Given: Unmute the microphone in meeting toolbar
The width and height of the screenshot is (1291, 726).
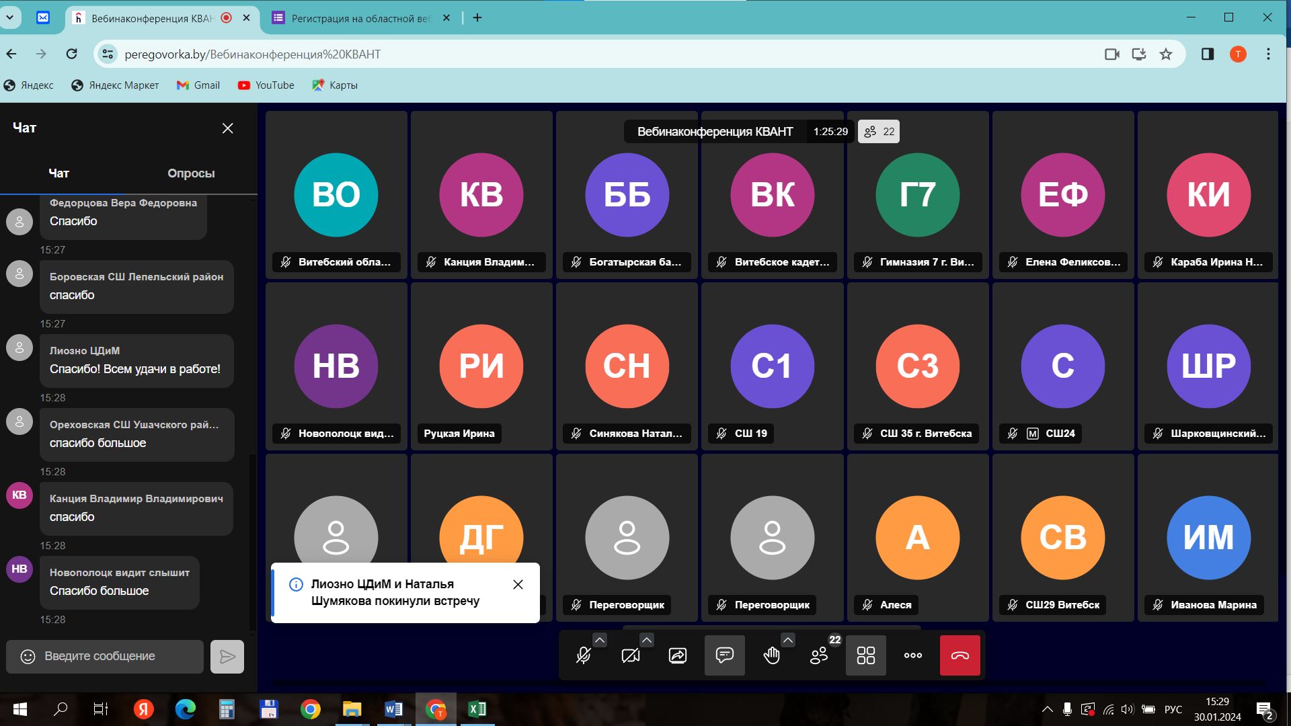Looking at the screenshot, I should 583,655.
